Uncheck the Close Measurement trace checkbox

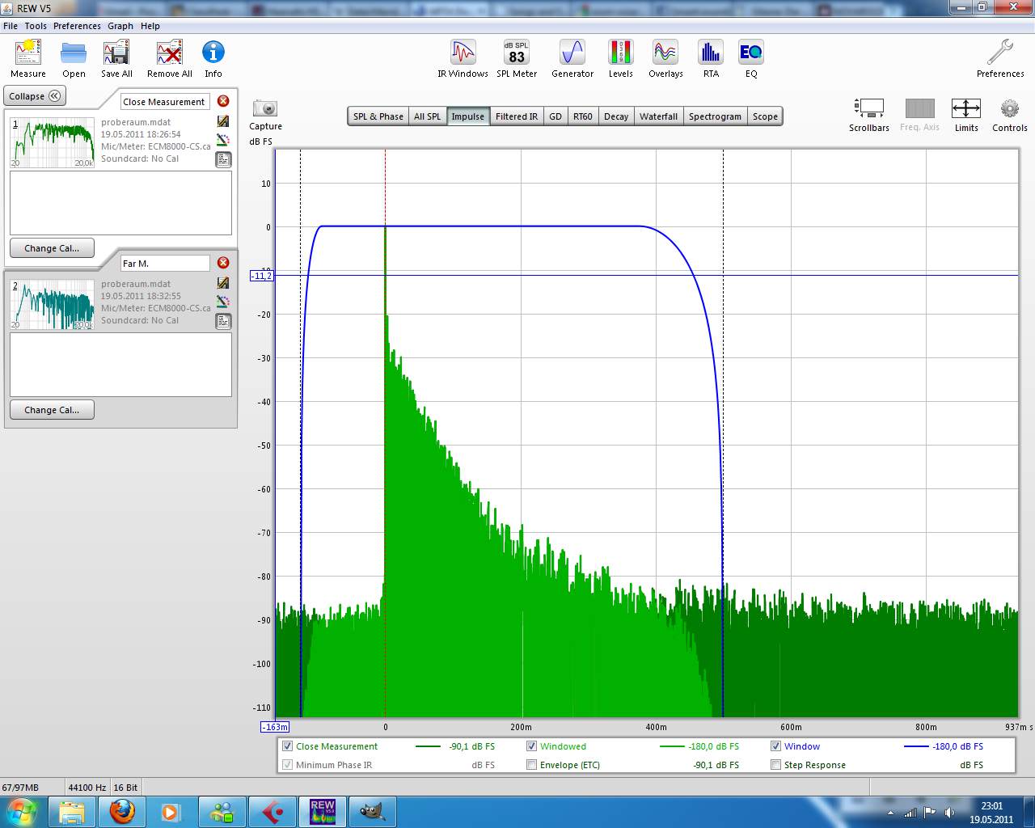coord(287,746)
